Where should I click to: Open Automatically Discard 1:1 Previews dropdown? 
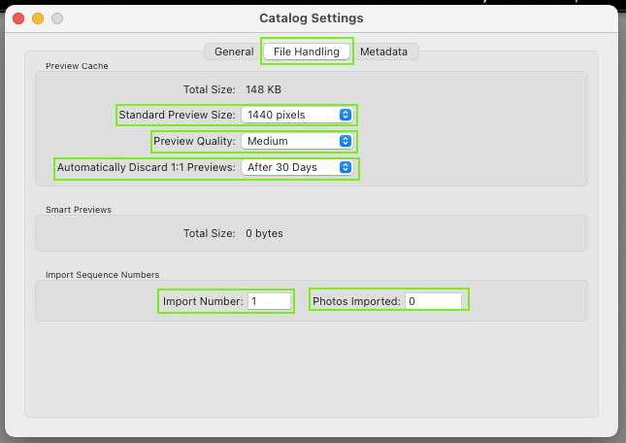[297, 167]
